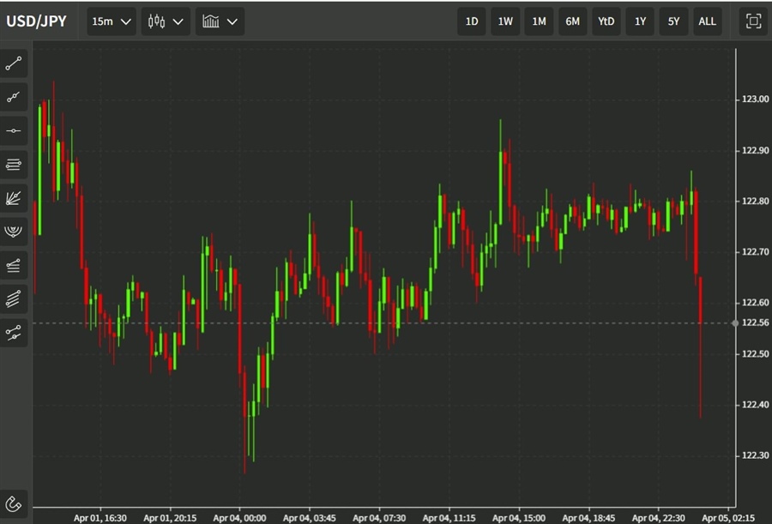Click the 122.56 current price marker
This screenshot has width=772, height=524.
(751, 322)
